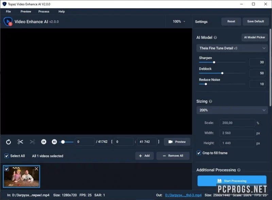Viewport: 272px width, 200px height.
Task: Maximize the Topaz window
Action: [253, 4]
